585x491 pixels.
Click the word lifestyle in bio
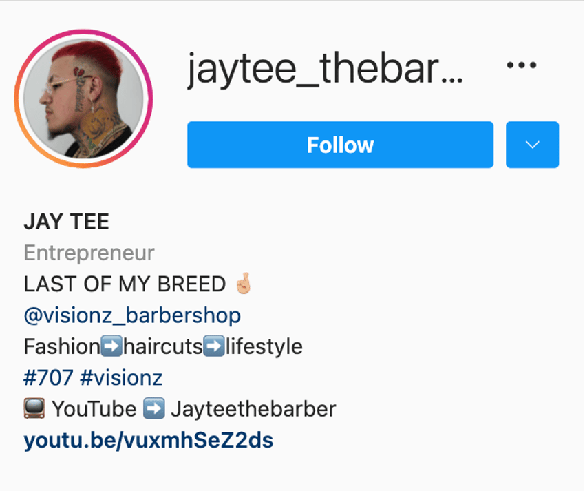tap(264, 346)
